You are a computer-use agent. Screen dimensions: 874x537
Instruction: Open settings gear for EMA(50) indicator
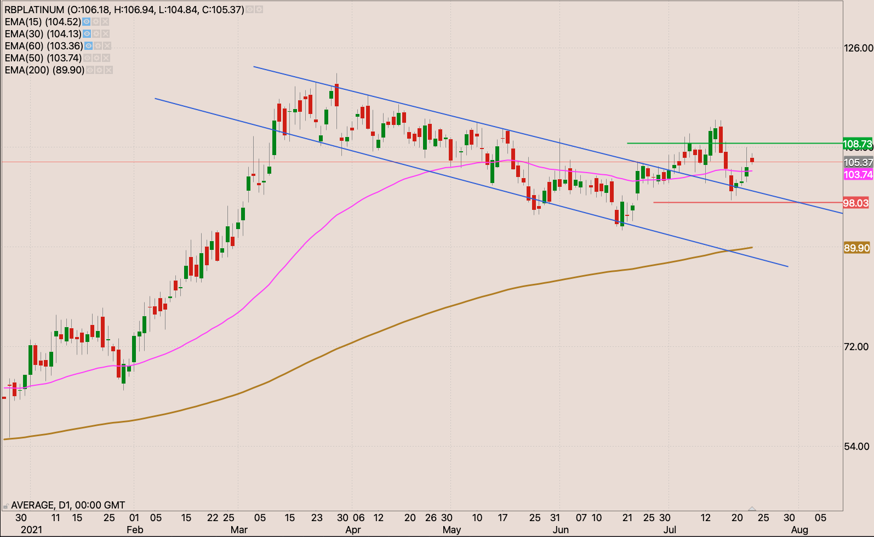click(x=96, y=58)
